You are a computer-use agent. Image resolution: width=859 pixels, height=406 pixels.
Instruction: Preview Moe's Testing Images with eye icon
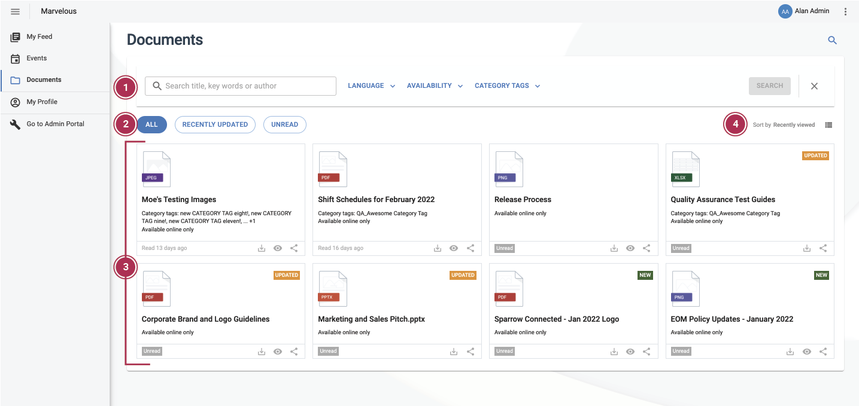point(278,248)
